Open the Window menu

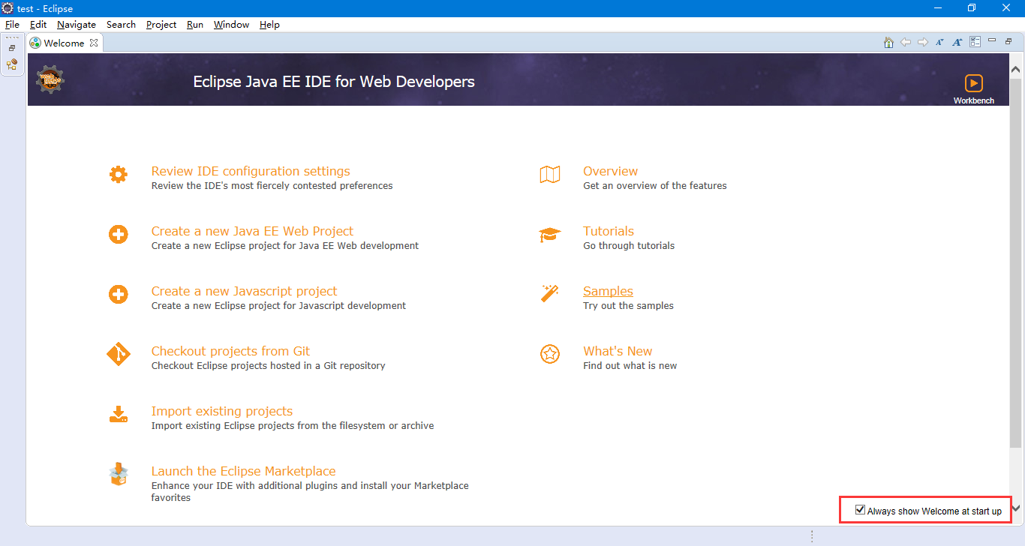click(231, 25)
